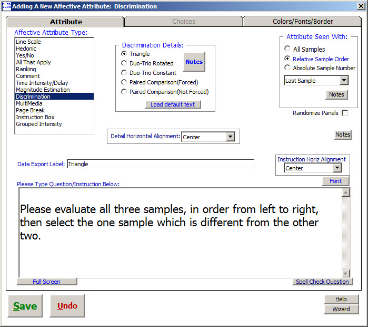Click the Data Export Label text field

(160, 164)
